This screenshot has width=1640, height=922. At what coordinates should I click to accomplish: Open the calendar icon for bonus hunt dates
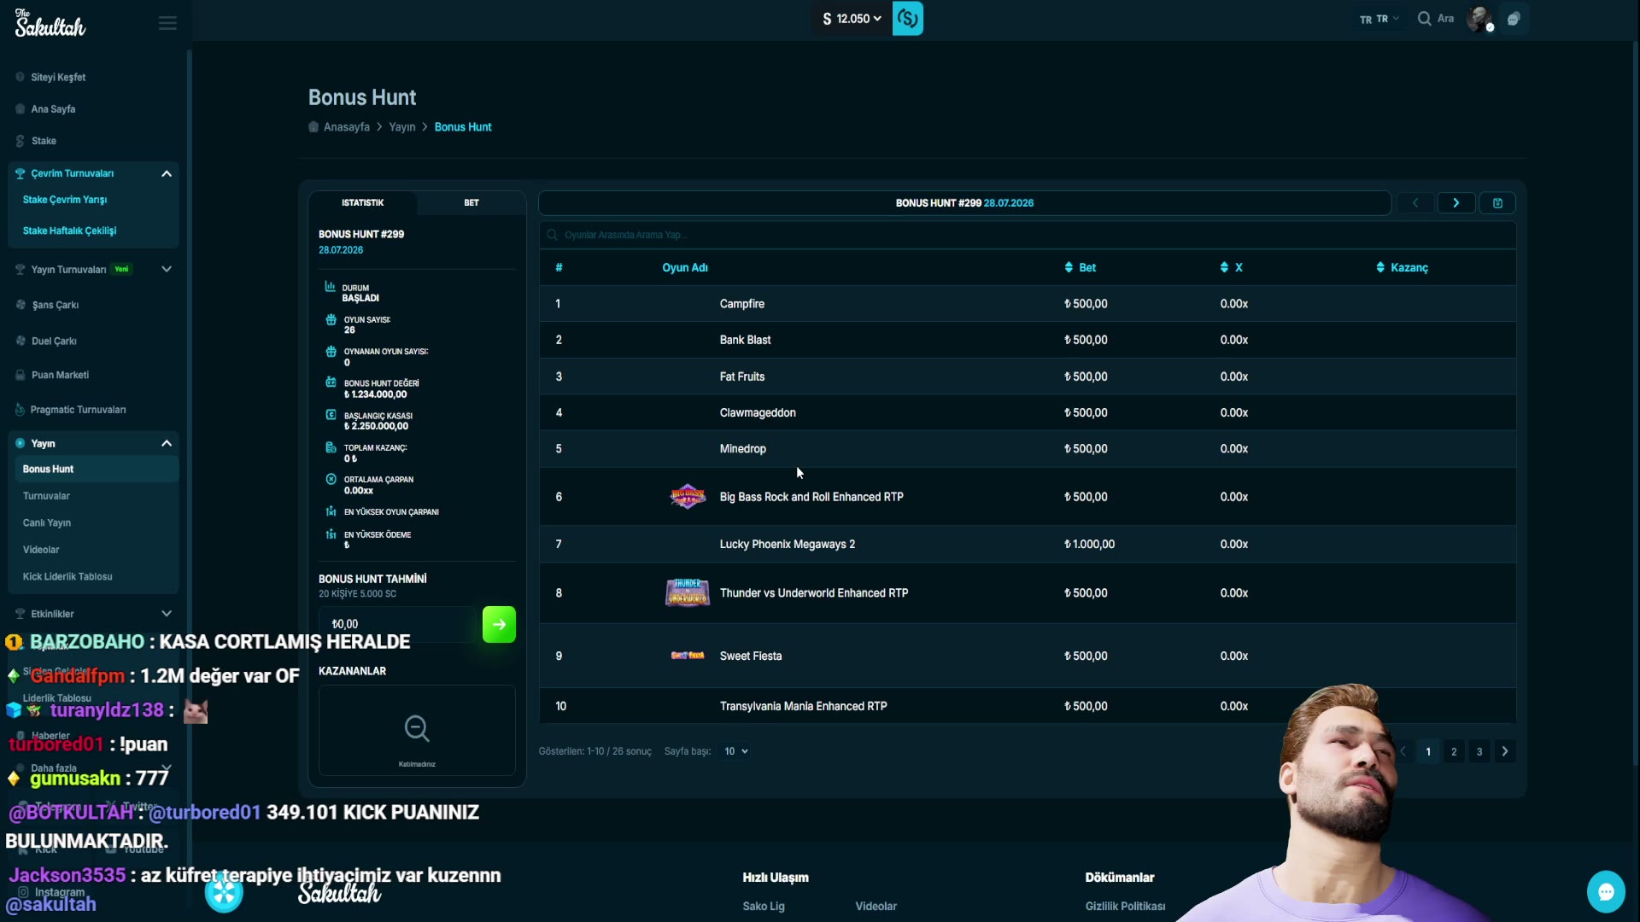[x=1497, y=203]
